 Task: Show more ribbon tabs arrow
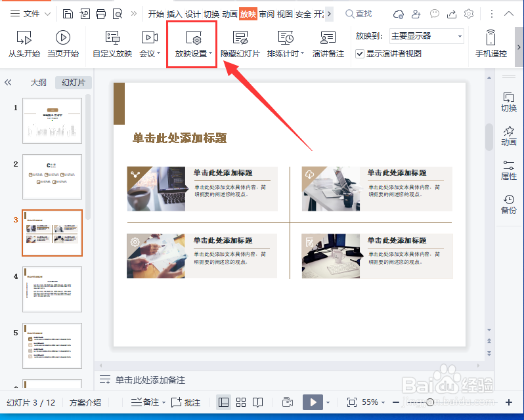(329, 14)
